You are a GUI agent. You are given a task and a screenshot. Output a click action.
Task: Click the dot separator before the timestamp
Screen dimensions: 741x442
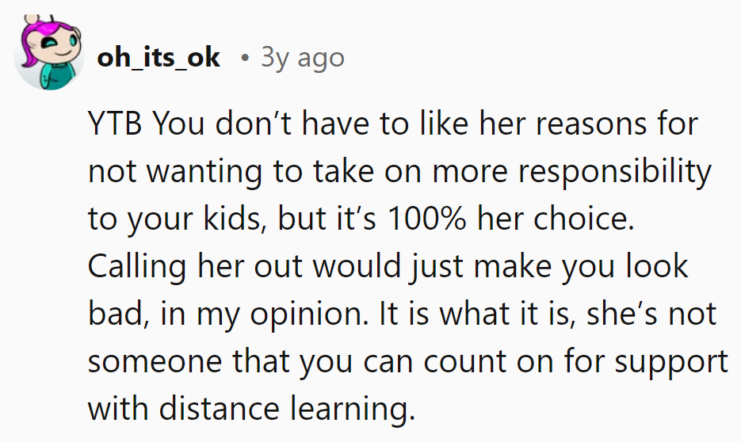pos(246,58)
